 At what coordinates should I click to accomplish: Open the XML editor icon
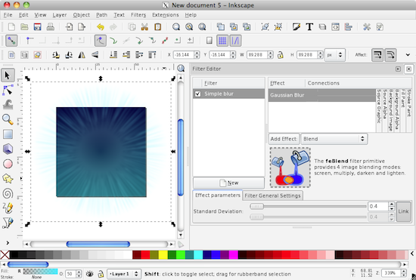pos(335,26)
